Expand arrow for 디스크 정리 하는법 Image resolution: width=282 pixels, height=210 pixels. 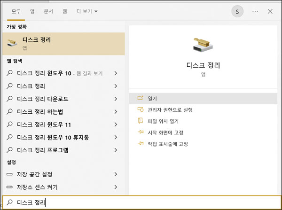[x=116, y=111]
